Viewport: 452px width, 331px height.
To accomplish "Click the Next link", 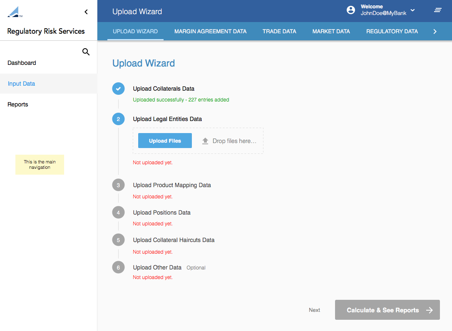I will tap(314, 310).
